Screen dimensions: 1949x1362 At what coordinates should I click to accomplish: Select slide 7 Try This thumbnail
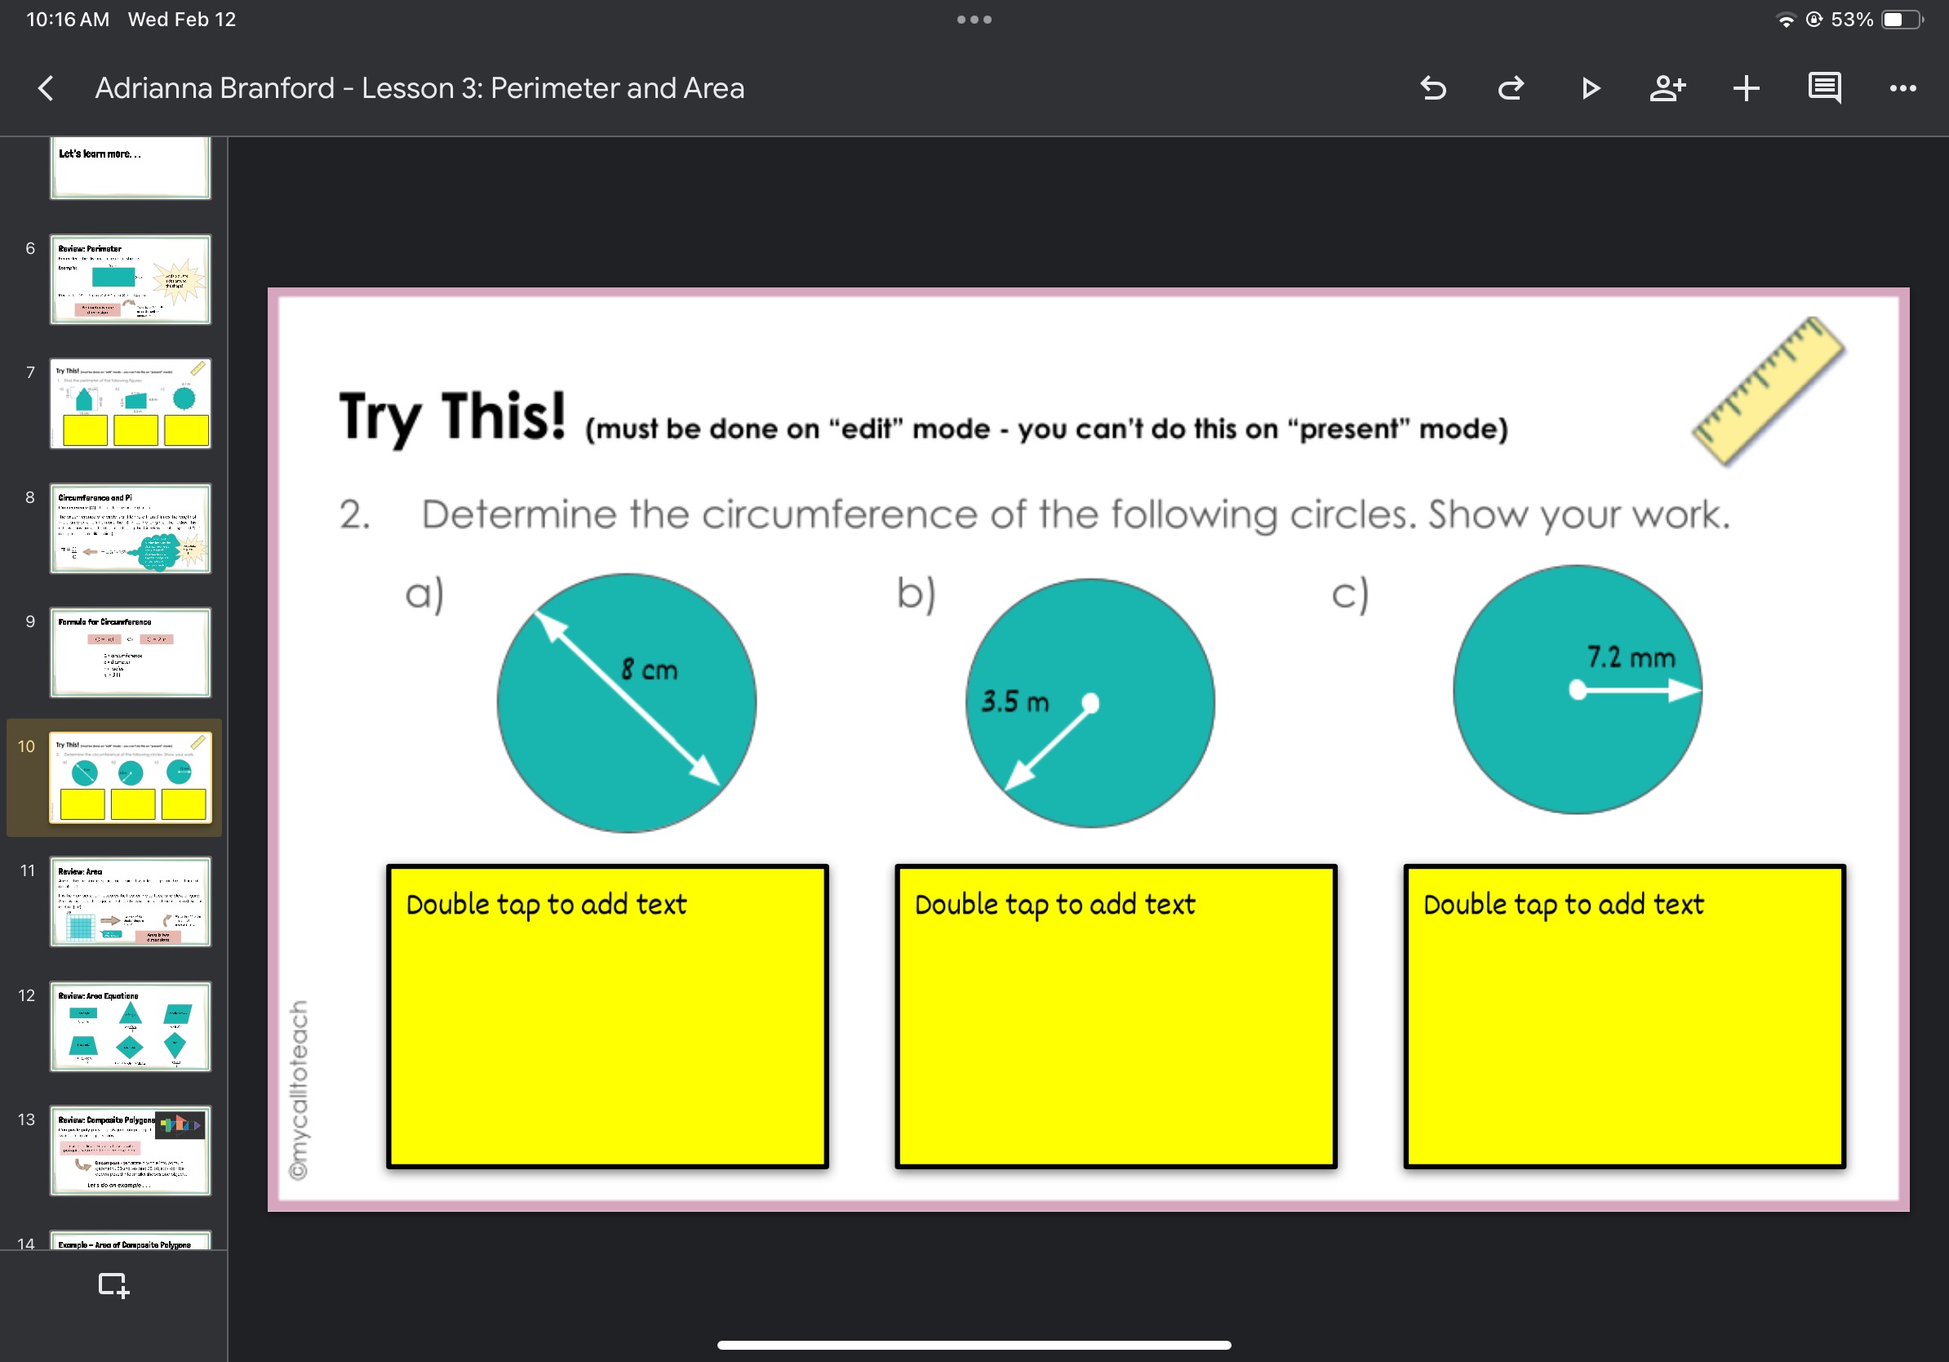(131, 404)
